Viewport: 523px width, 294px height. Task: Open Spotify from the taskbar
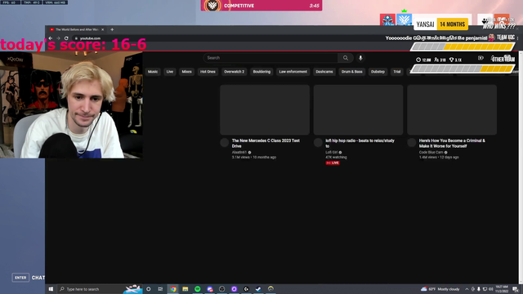coord(198,289)
